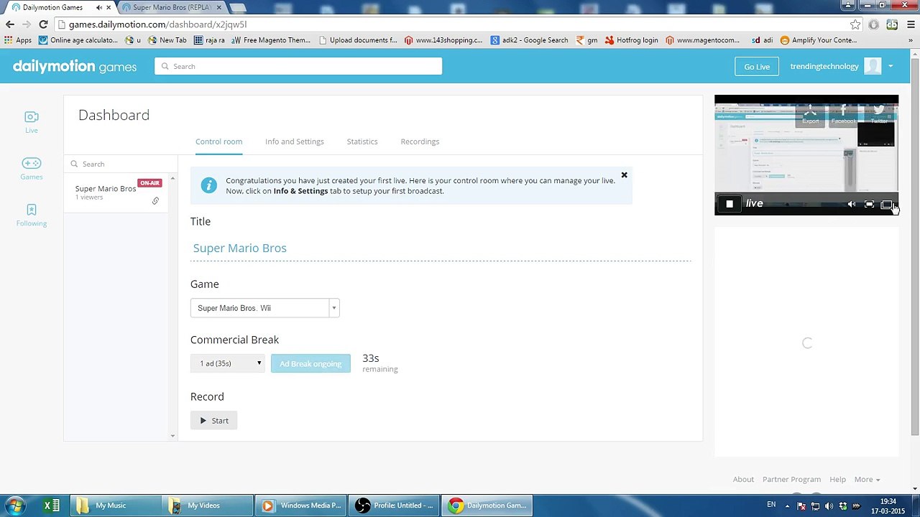Expand the user account dropdown arrow
The image size is (920, 517).
tap(891, 67)
